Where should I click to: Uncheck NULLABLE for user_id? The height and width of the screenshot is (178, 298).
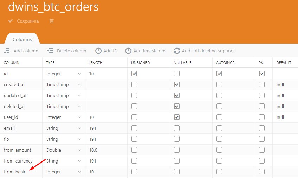[x=177, y=117]
